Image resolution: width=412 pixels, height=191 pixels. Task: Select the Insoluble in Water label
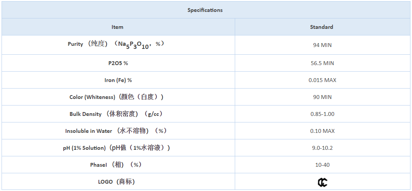click(x=116, y=131)
